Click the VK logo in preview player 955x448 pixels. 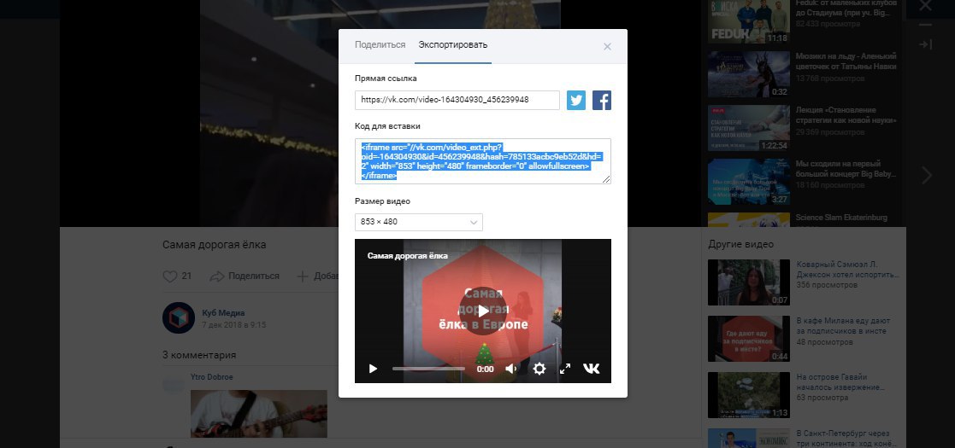tap(592, 369)
